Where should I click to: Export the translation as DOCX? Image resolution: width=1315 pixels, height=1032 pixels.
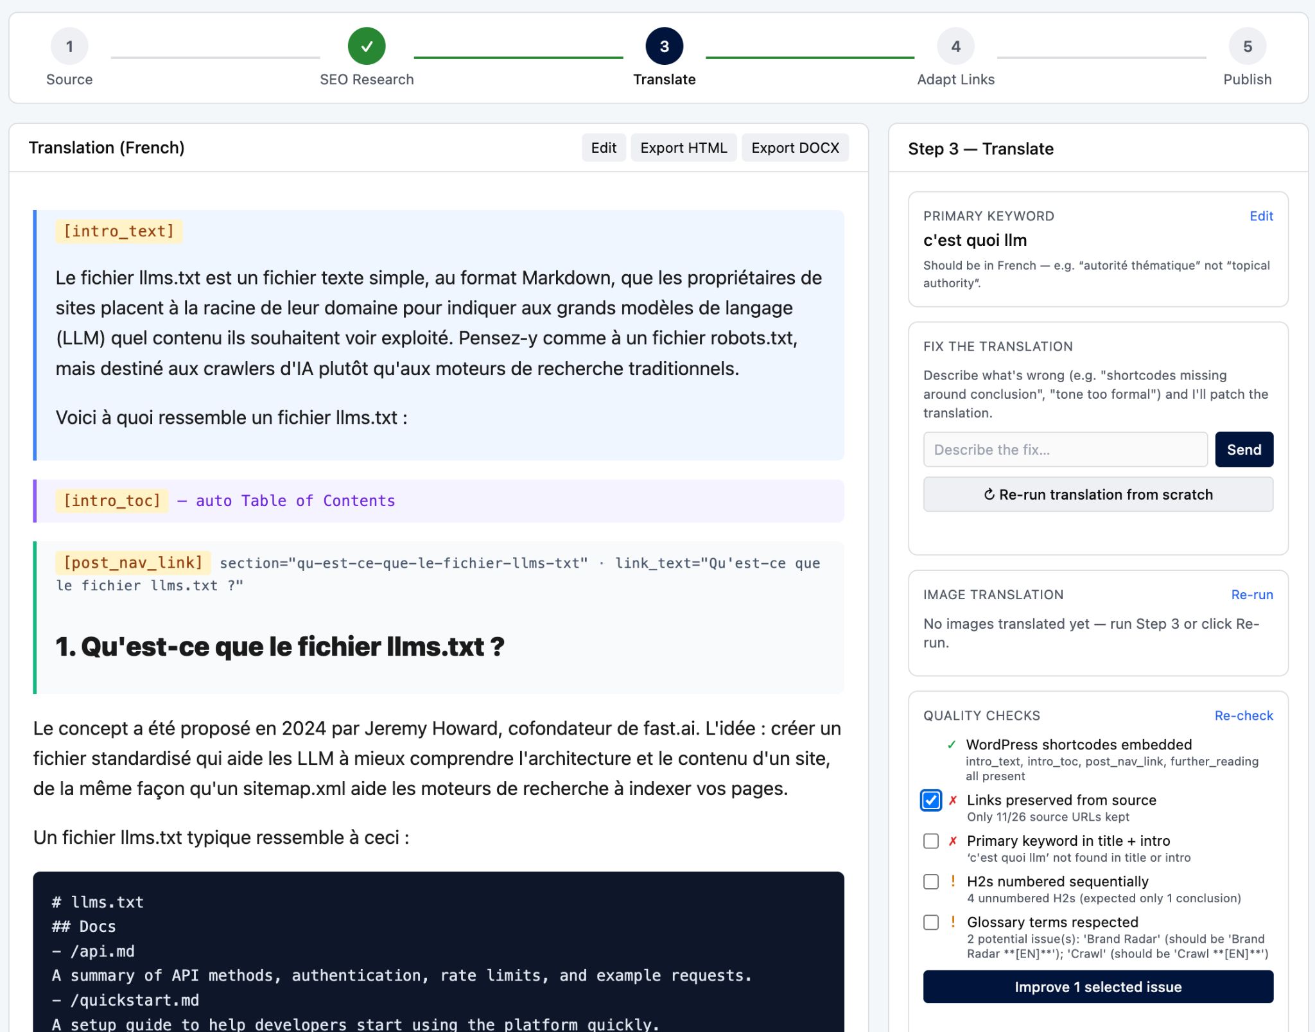[795, 148]
